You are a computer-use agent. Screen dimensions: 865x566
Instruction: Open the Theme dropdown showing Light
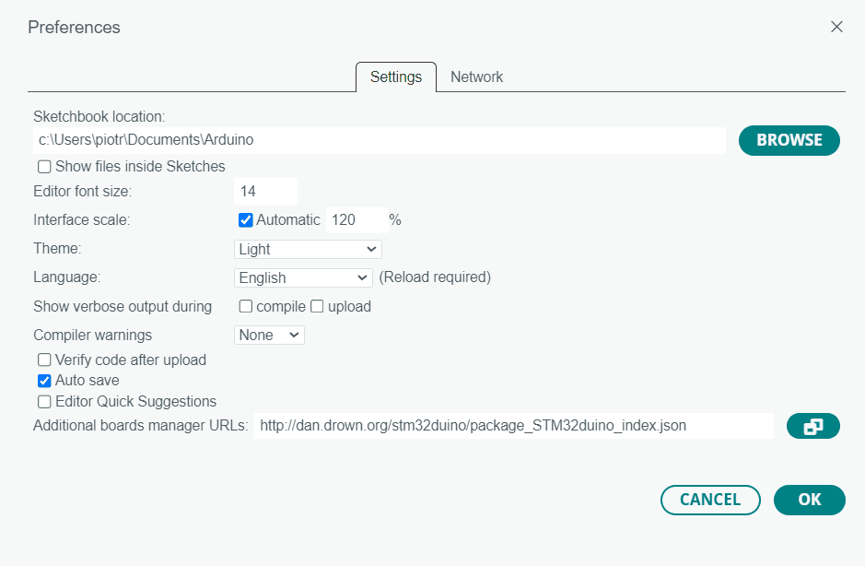308,249
